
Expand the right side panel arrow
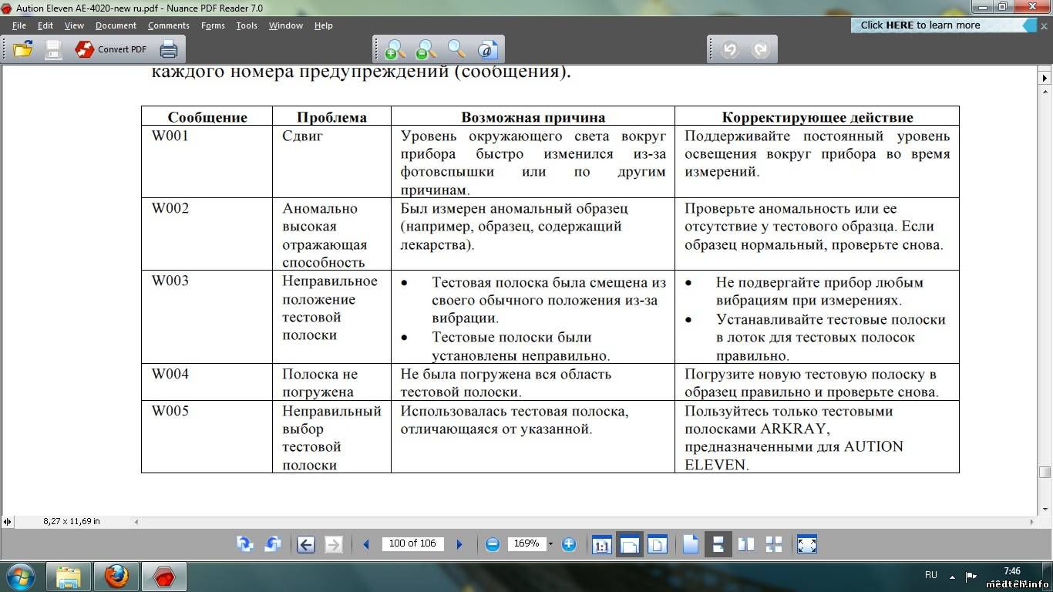(1045, 78)
